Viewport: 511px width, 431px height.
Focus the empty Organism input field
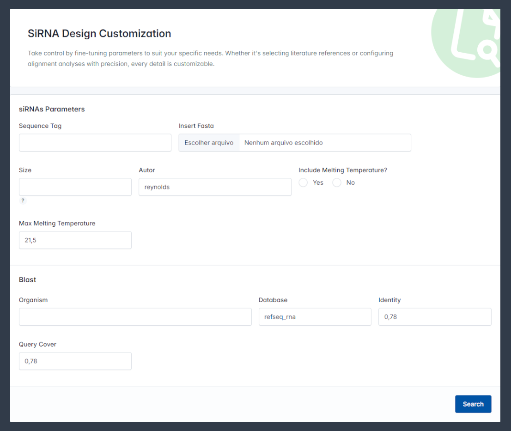135,317
